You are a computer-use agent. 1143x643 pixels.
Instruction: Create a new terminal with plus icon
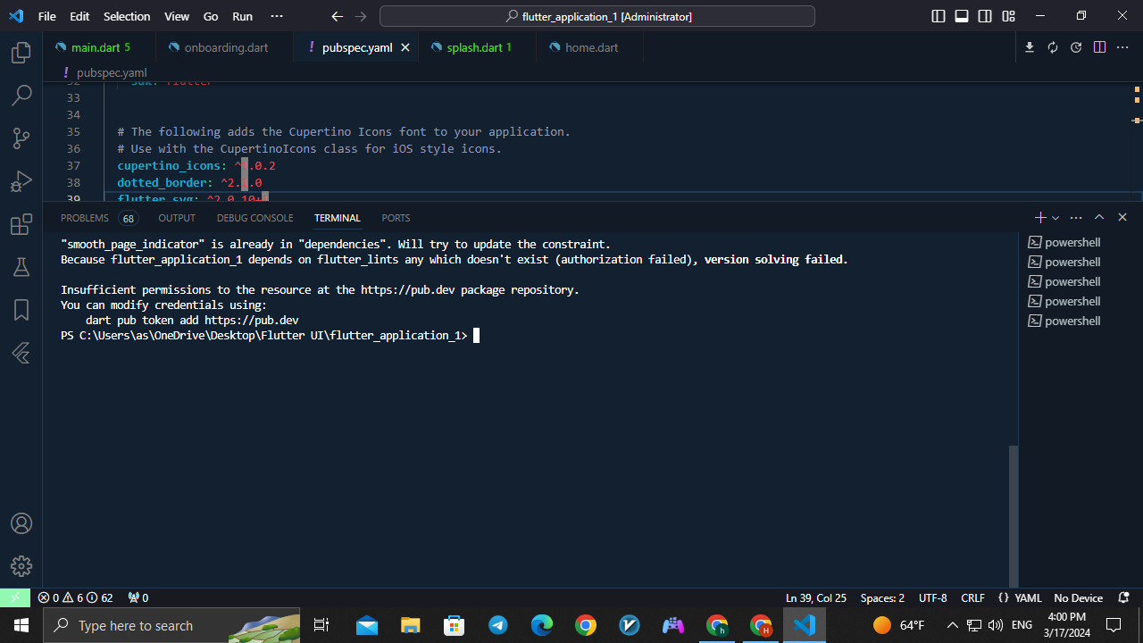coord(1039,218)
